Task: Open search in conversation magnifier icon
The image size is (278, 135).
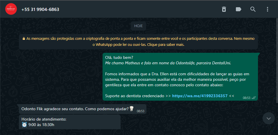Action: tap(253, 9)
